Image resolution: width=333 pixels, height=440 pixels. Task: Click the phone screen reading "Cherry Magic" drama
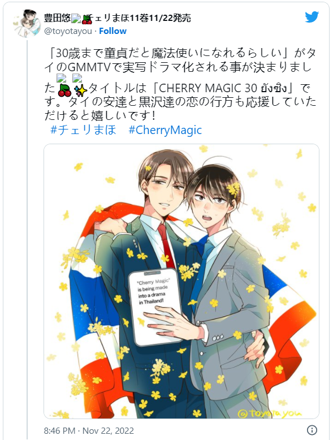pos(155,307)
